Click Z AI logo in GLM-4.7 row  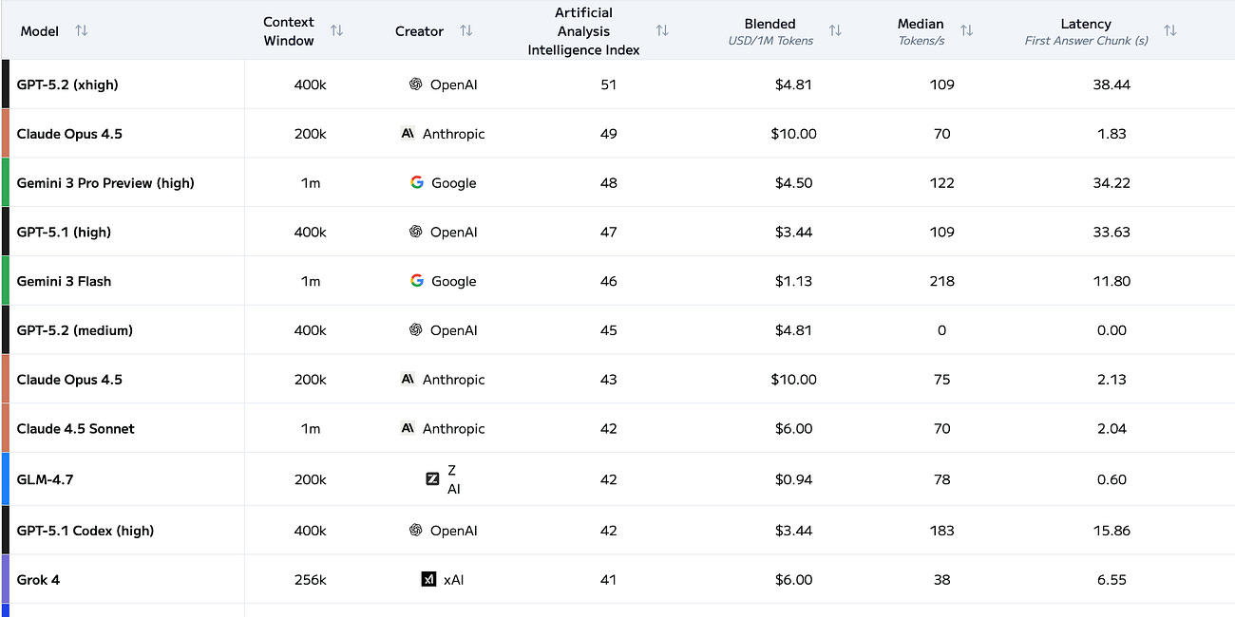click(432, 479)
